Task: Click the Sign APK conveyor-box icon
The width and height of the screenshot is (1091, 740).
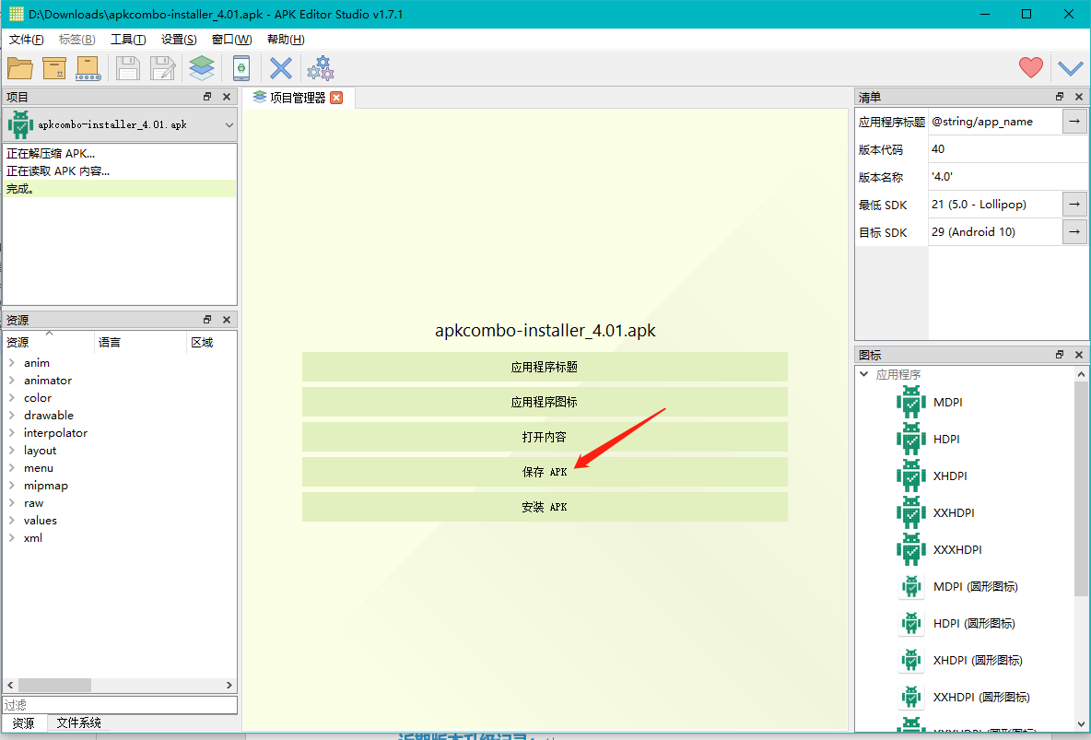Action: (88, 68)
